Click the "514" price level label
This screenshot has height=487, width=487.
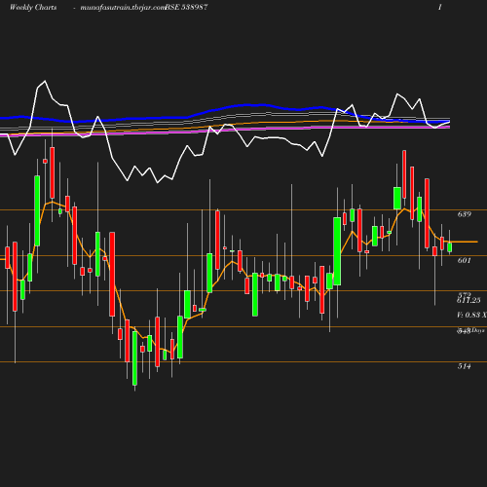tap(464, 366)
